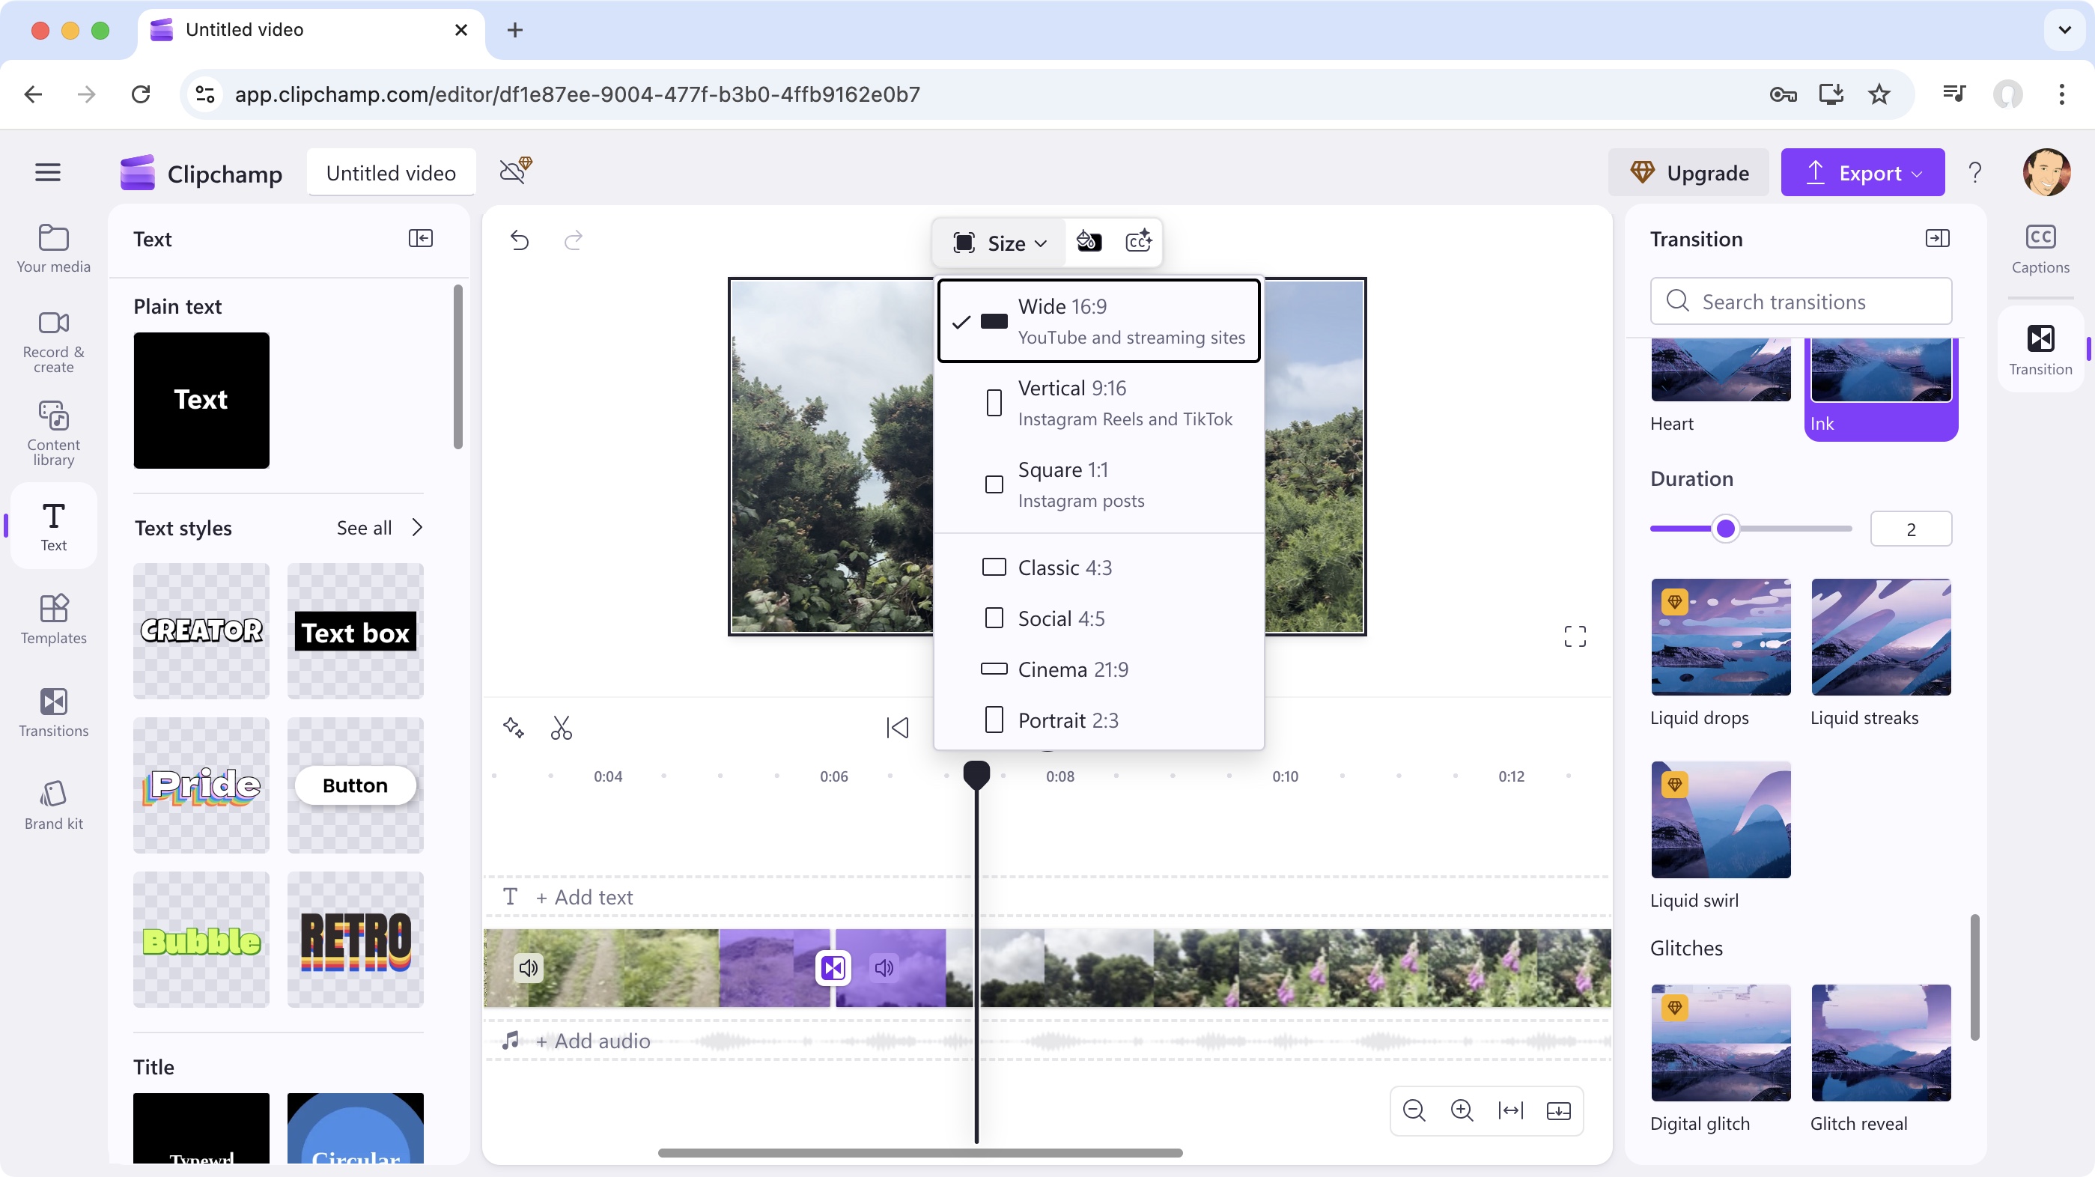Choose Cinema 21:9 from the size menu
Image resolution: width=2095 pixels, height=1177 pixels.
click(x=1074, y=669)
